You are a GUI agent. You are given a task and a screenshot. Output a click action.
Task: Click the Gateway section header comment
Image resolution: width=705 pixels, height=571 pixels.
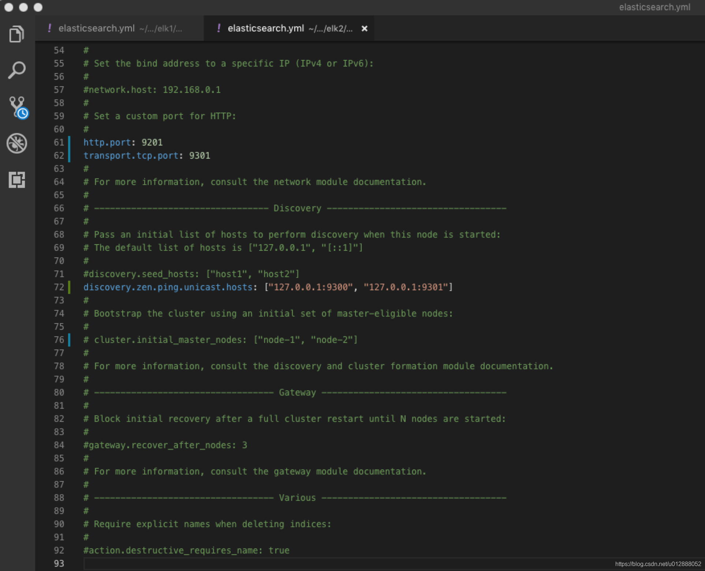coord(295,392)
